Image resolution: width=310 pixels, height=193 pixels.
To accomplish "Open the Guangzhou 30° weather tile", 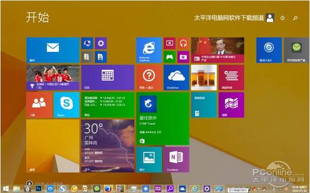I will click(x=108, y=146).
